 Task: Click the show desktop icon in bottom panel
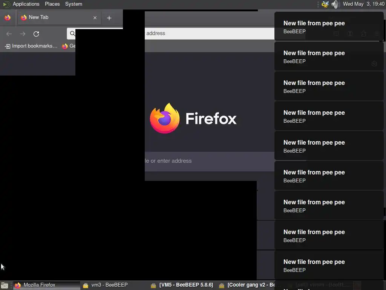click(5, 285)
